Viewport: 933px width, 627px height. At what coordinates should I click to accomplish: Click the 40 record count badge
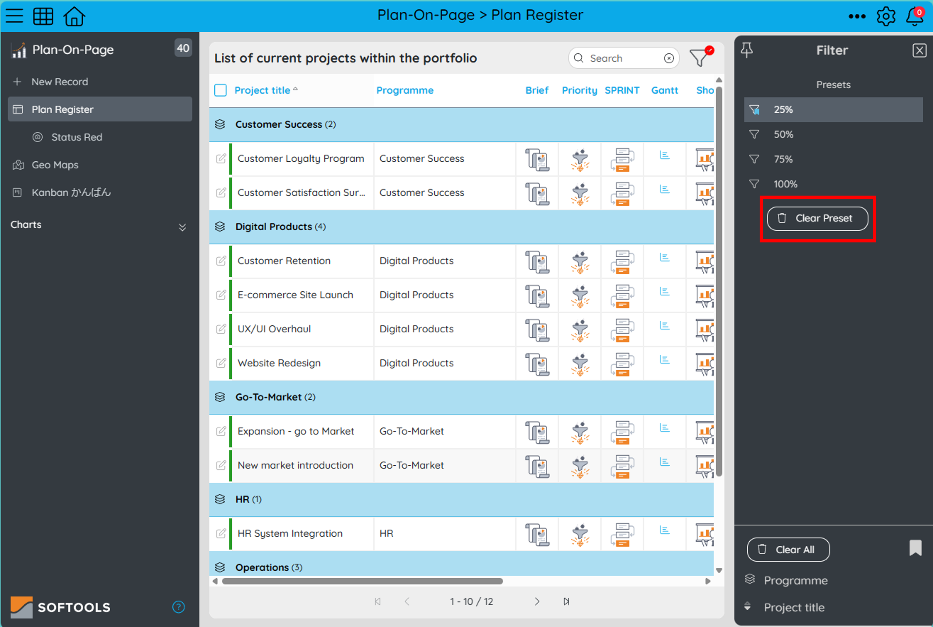point(183,48)
